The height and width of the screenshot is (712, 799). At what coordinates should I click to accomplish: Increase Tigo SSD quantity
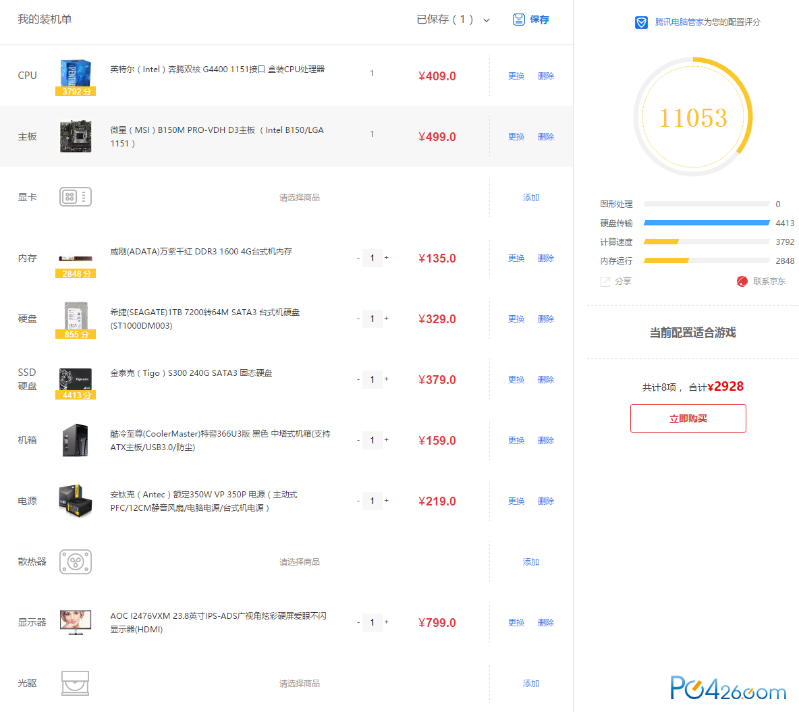[x=386, y=379]
